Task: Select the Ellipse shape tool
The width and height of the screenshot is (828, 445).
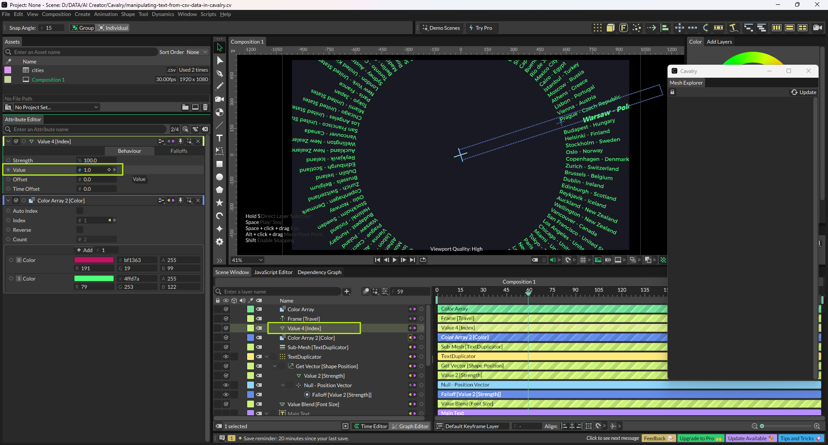Action: coord(220,177)
